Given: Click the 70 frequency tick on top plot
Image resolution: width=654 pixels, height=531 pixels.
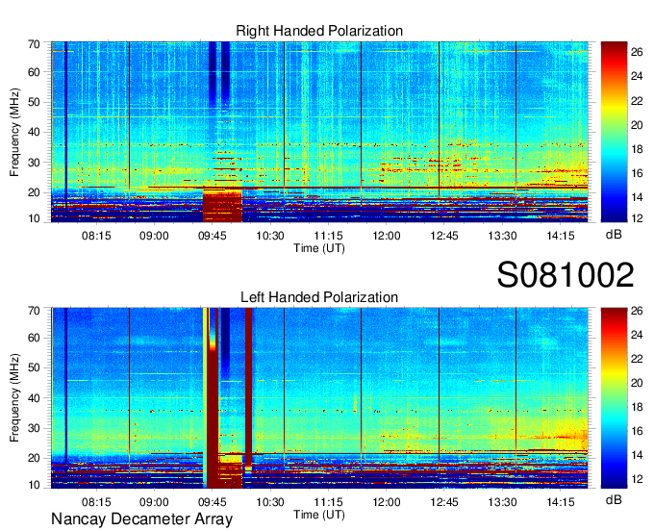Looking at the screenshot, I should pos(35,44).
